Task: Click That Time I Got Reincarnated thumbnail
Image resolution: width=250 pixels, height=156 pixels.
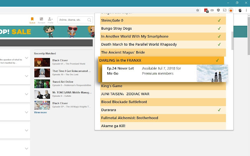Action: (x=42, y=73)
